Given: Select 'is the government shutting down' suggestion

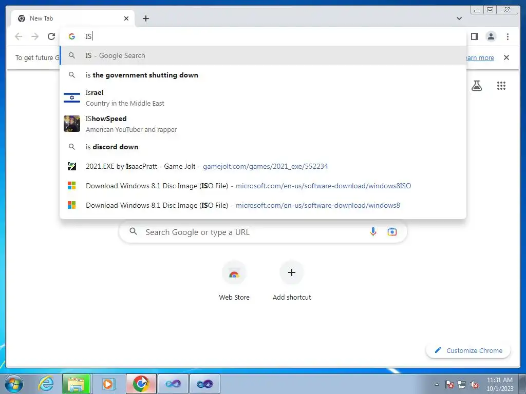Looking at the screenshot, I should (x=263, y=75).
